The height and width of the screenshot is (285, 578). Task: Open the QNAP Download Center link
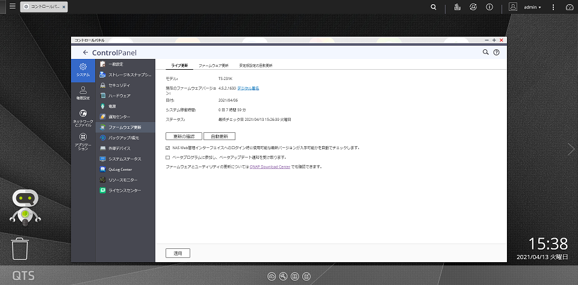coord(270,167)
